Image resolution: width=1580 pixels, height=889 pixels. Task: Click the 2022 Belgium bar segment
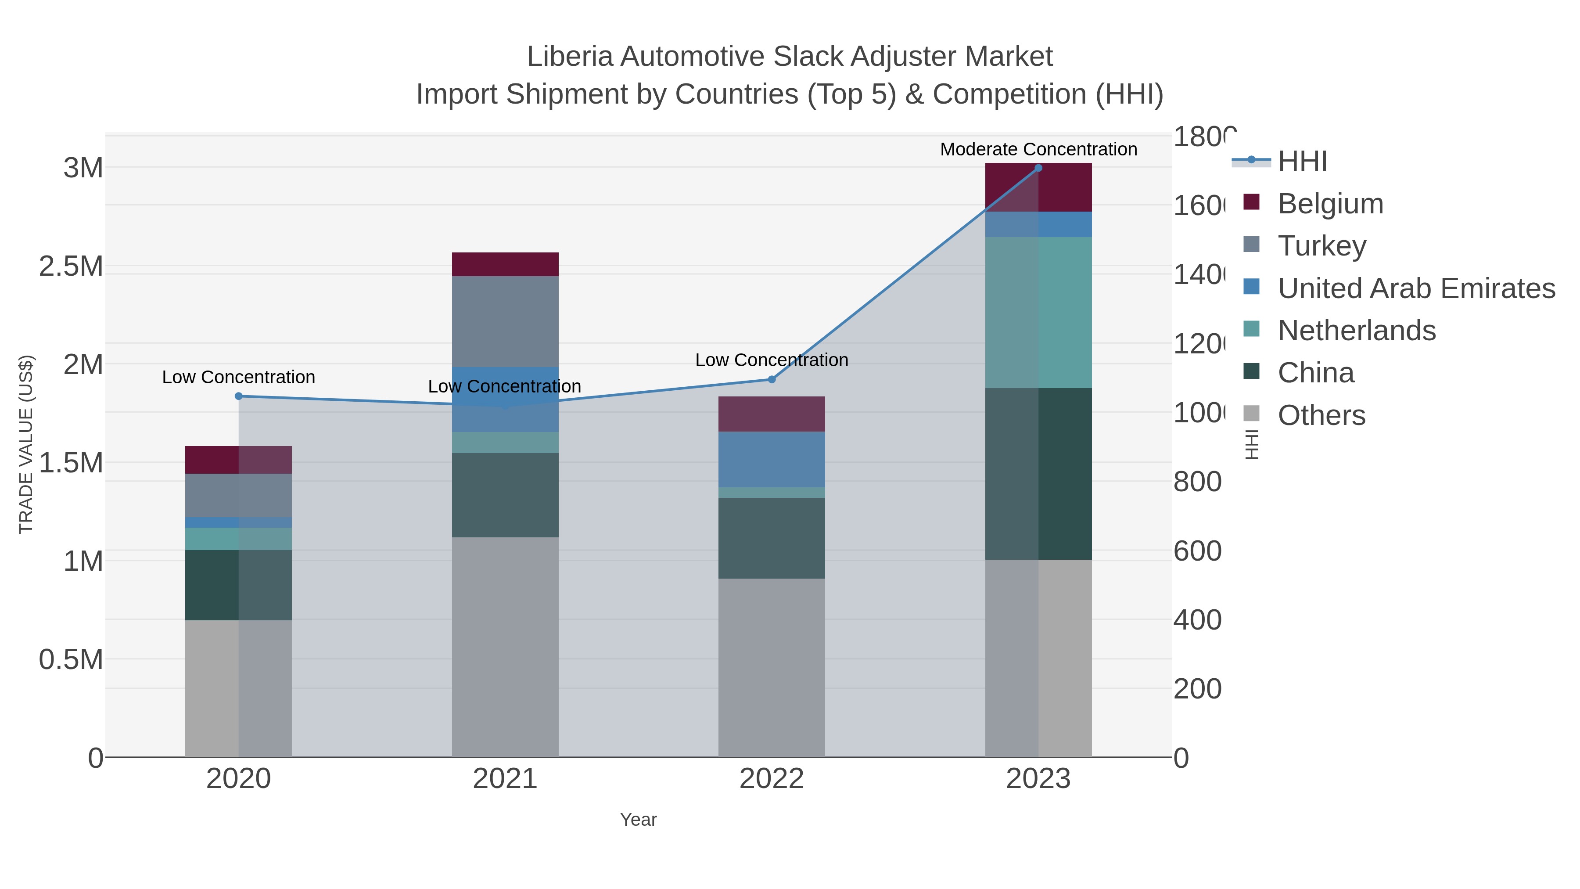point(772,414)
